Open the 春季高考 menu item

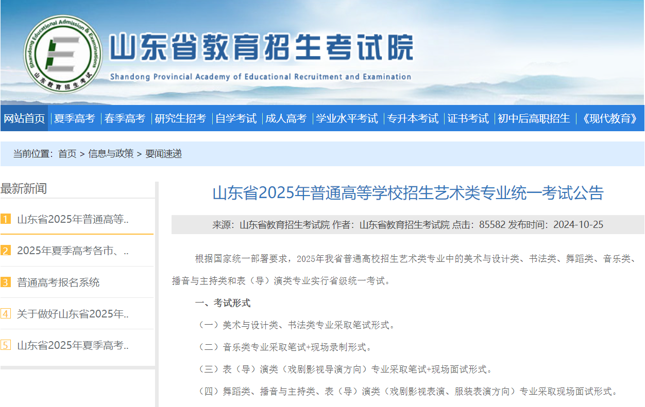pyautogui.click(x=125, y=118)
